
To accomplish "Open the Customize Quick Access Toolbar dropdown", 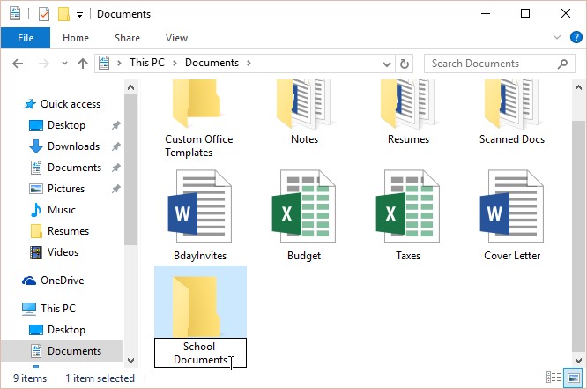I will pos(80,14).
